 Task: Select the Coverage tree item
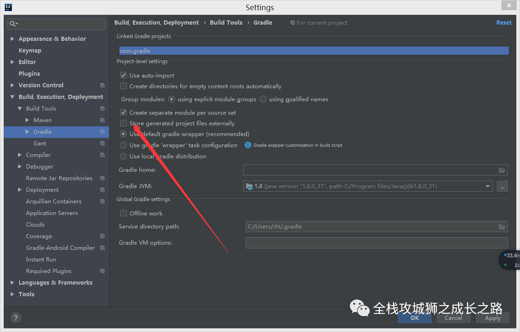pyautogui.click(x=39, y=236)
